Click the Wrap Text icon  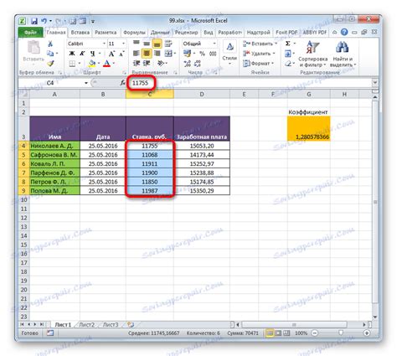pyautogui.click(x=168, y=44)
